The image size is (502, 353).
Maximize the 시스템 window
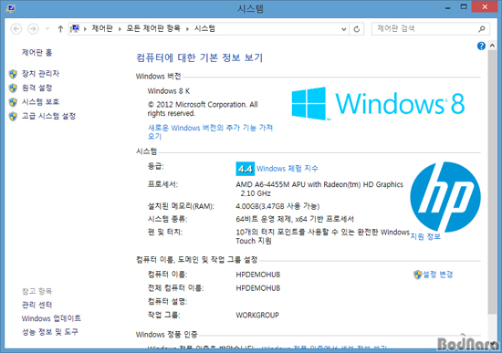coord(464,7)
